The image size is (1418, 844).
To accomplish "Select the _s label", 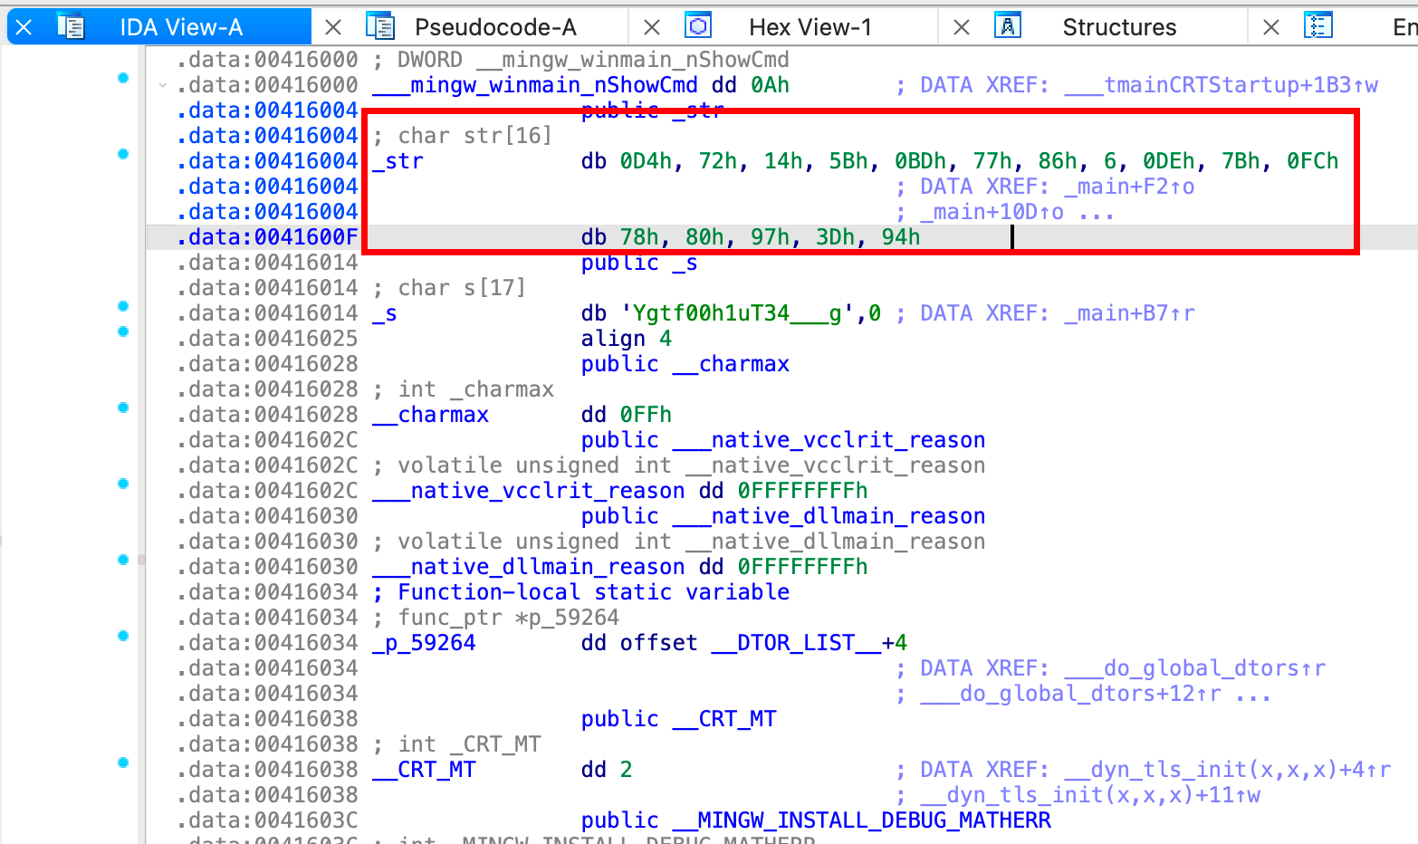I will point(385,313).
